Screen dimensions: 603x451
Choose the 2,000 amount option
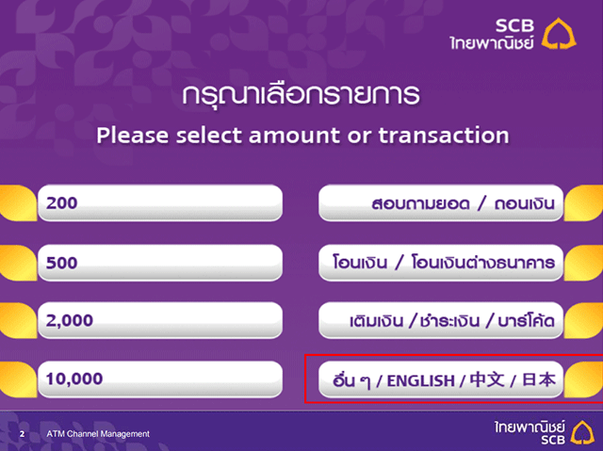tap(160, 320)
